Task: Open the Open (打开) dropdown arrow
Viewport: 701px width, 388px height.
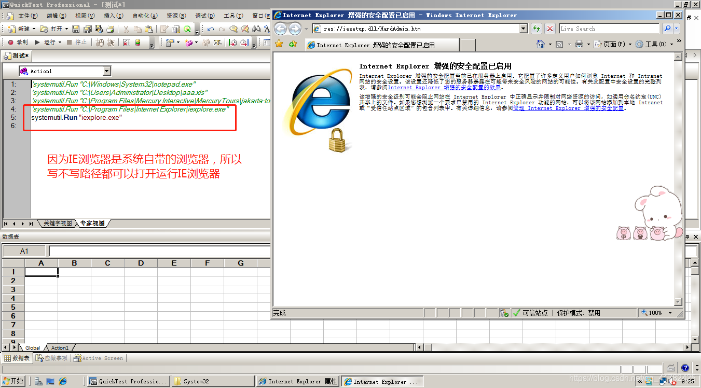Action: click(66, 29)
